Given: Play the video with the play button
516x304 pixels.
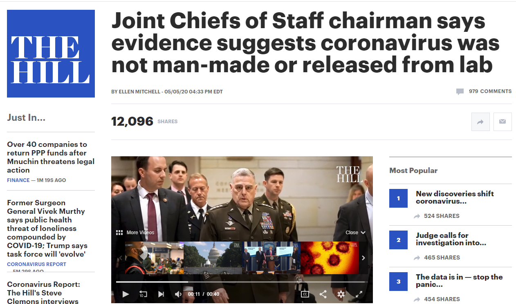Looking at the screenshot, I should pos(126,294).
